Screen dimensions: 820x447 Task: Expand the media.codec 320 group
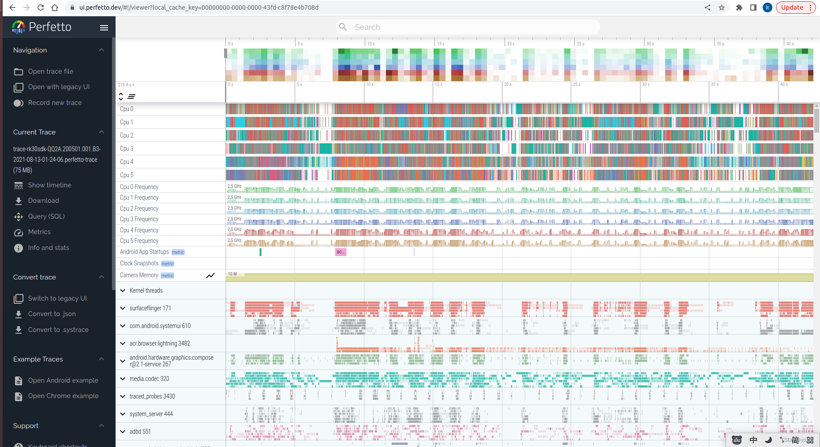123,379
